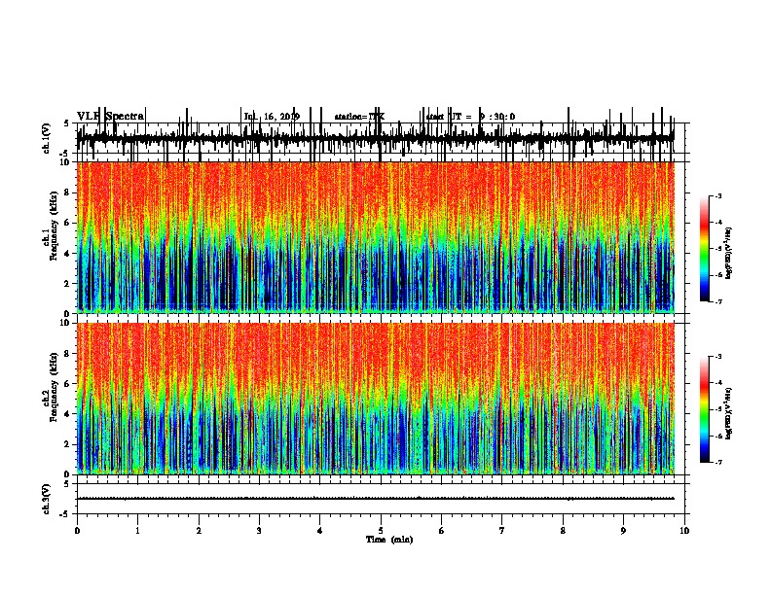Click the ch.1 voltage waveform trace panel
Screen dimensions: 771x595
[x=380, y=138]
